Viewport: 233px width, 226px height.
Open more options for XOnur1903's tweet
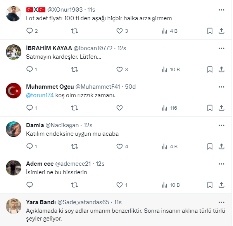[221, 9]
